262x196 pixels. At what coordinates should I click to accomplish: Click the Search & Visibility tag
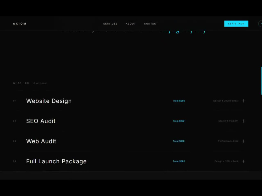click(x=228, y=121)
